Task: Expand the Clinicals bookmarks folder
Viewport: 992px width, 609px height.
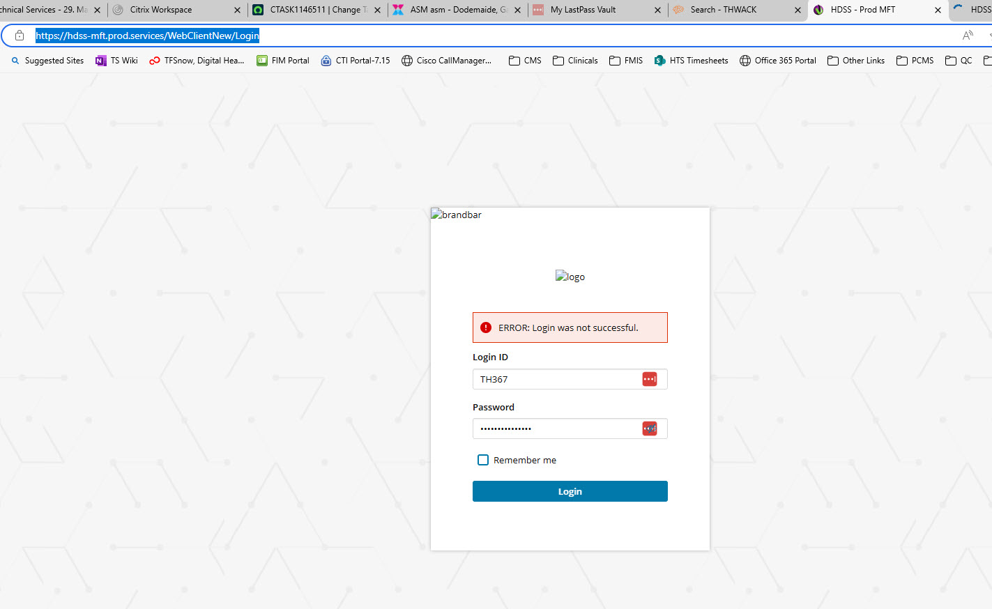Action: (575, 61)
